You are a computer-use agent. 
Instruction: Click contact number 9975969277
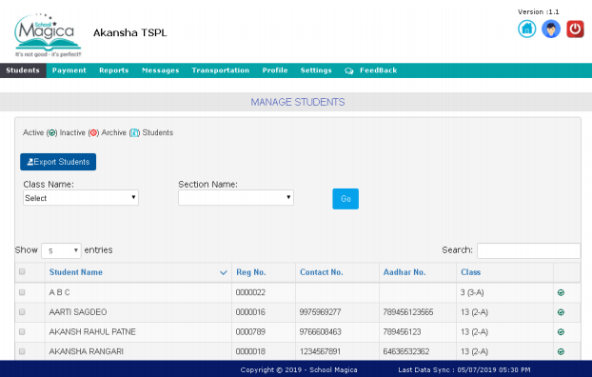tap(320, 312)
